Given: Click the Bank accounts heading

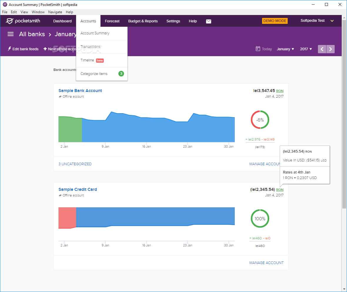Looking at the screenshot, I should tap(65, 70).
